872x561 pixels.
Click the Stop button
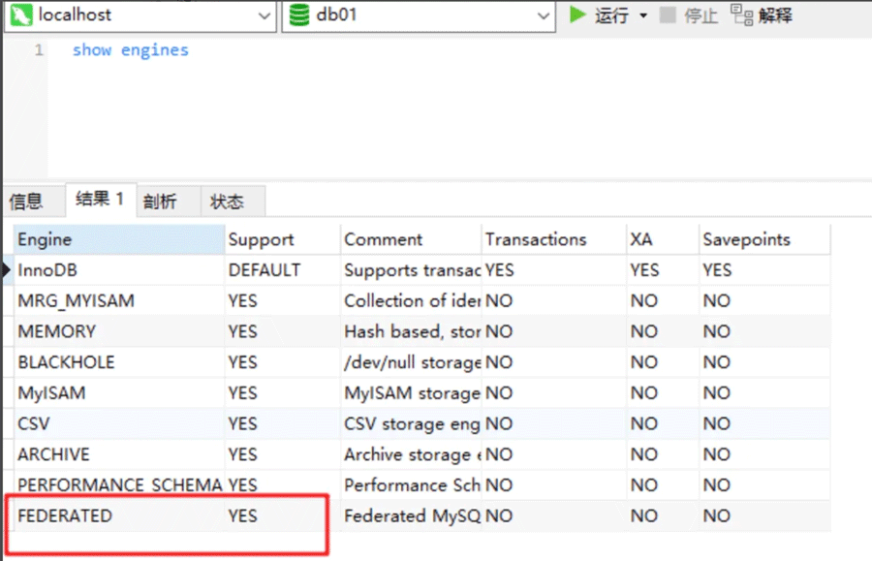689,15
